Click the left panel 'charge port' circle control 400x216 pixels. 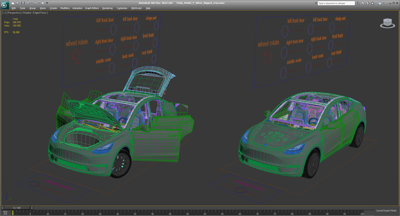pos(156,25)
